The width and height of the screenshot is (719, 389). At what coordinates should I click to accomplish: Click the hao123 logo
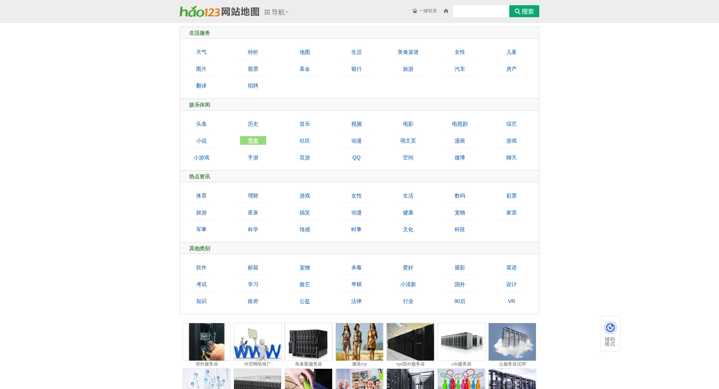[x=200, y=12]
